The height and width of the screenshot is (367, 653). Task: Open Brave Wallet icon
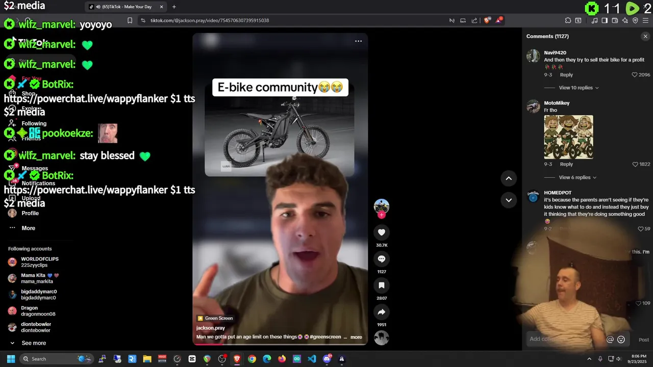point(615,20)
